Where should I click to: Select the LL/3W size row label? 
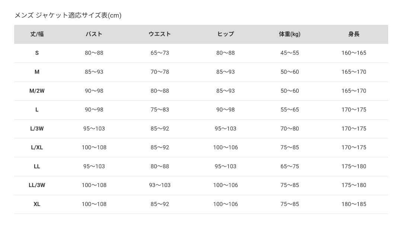pyautogui.click(x=37, y=185)
